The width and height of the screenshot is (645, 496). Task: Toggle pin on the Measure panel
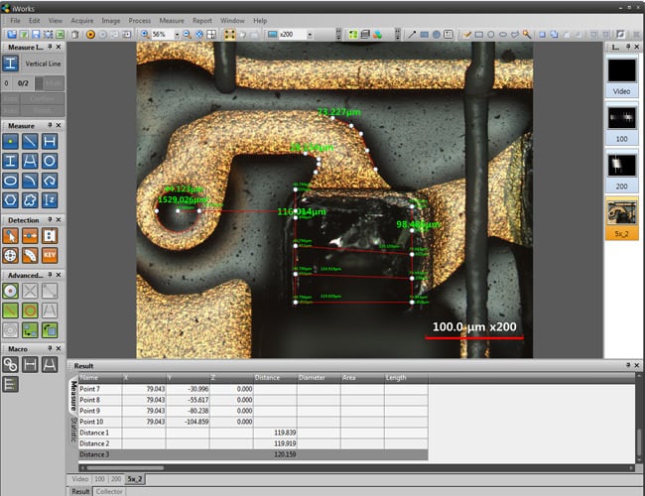pos(50,126)
